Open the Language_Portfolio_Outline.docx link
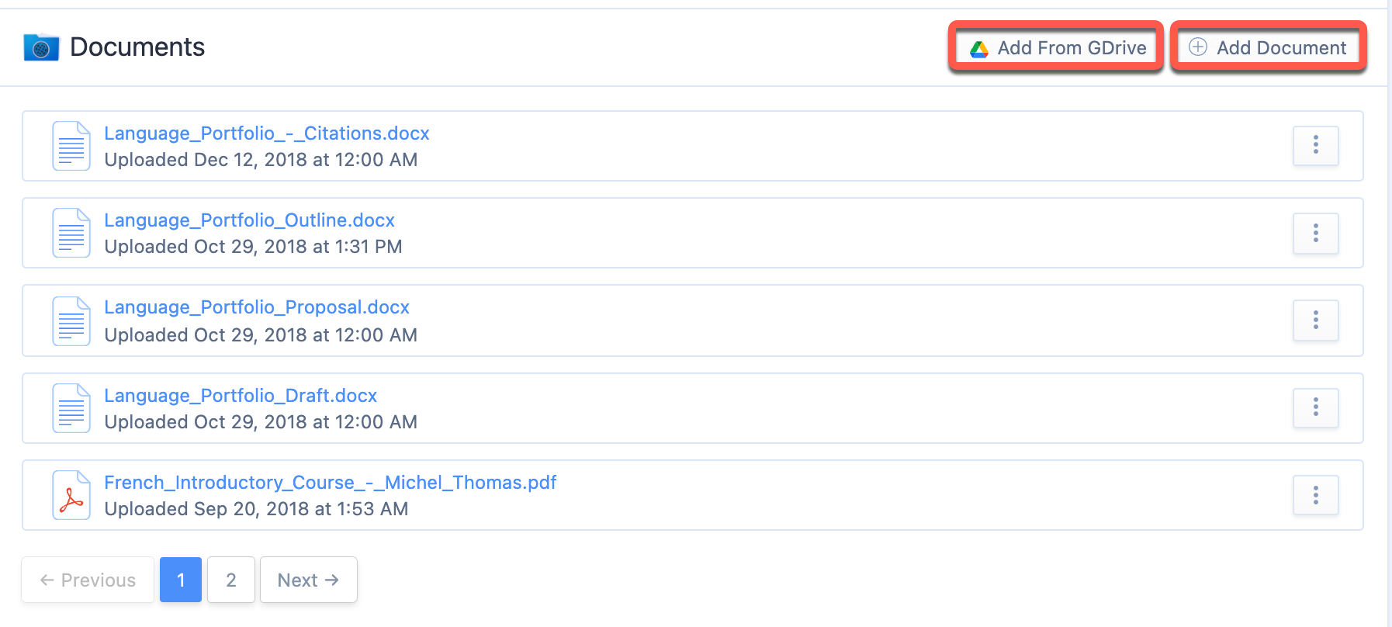1392x627 pixels. (250, 220)
